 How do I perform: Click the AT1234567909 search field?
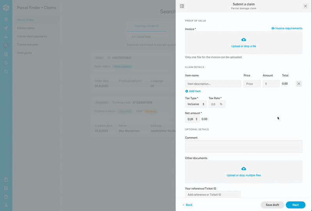[151, 37]
